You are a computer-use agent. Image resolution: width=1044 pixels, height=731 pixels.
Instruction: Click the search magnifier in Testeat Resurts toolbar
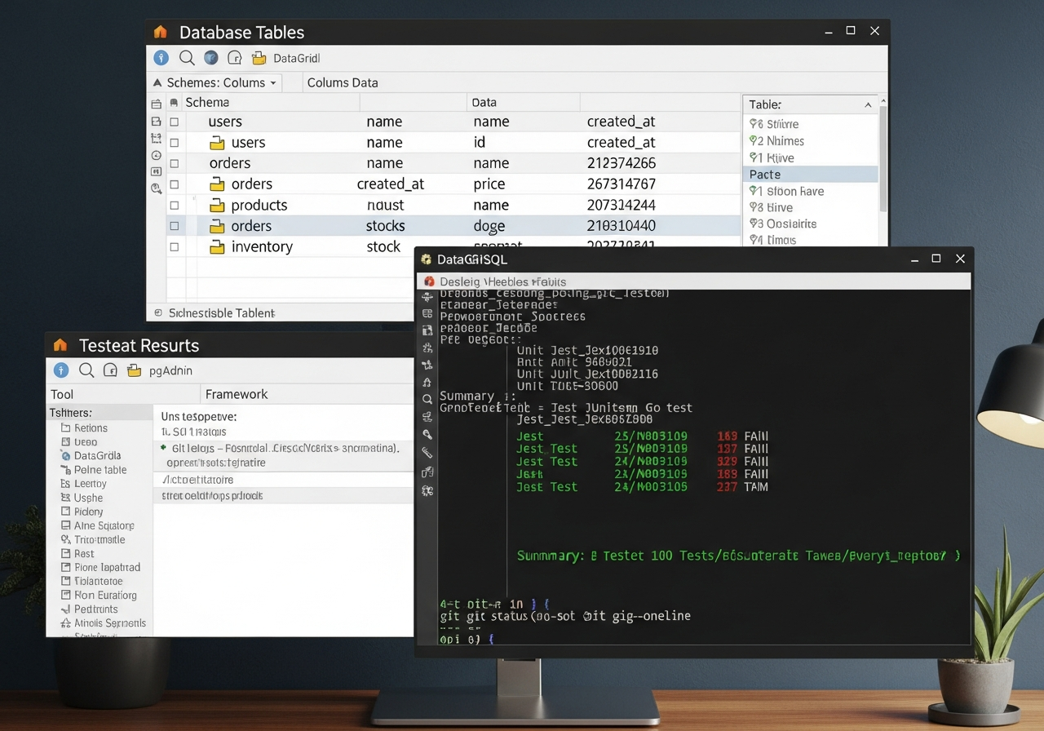86,370
